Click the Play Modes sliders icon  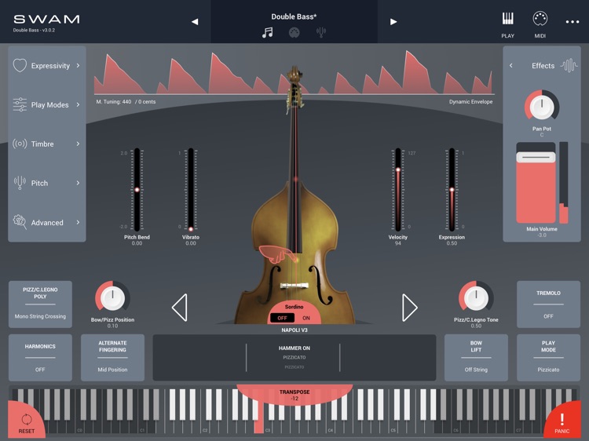pyautogui.click(x=20, y=104)
